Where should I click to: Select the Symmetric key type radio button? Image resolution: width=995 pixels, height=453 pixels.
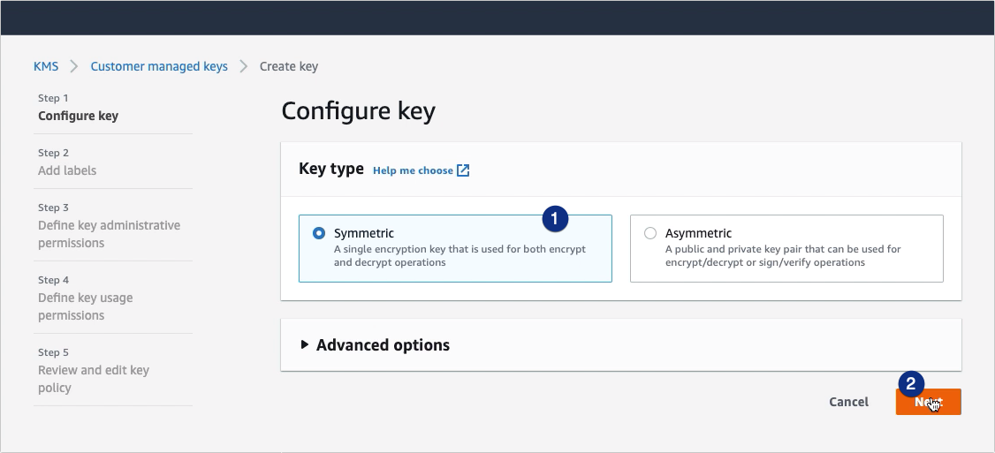(319, 234)
